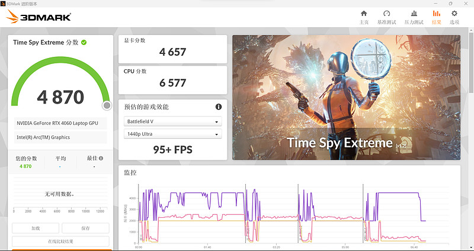Click the 95+ FPS estimate

[x=172, y=150]
